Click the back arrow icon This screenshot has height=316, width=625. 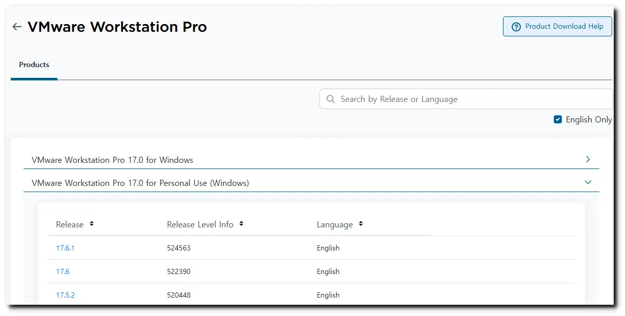16,27
